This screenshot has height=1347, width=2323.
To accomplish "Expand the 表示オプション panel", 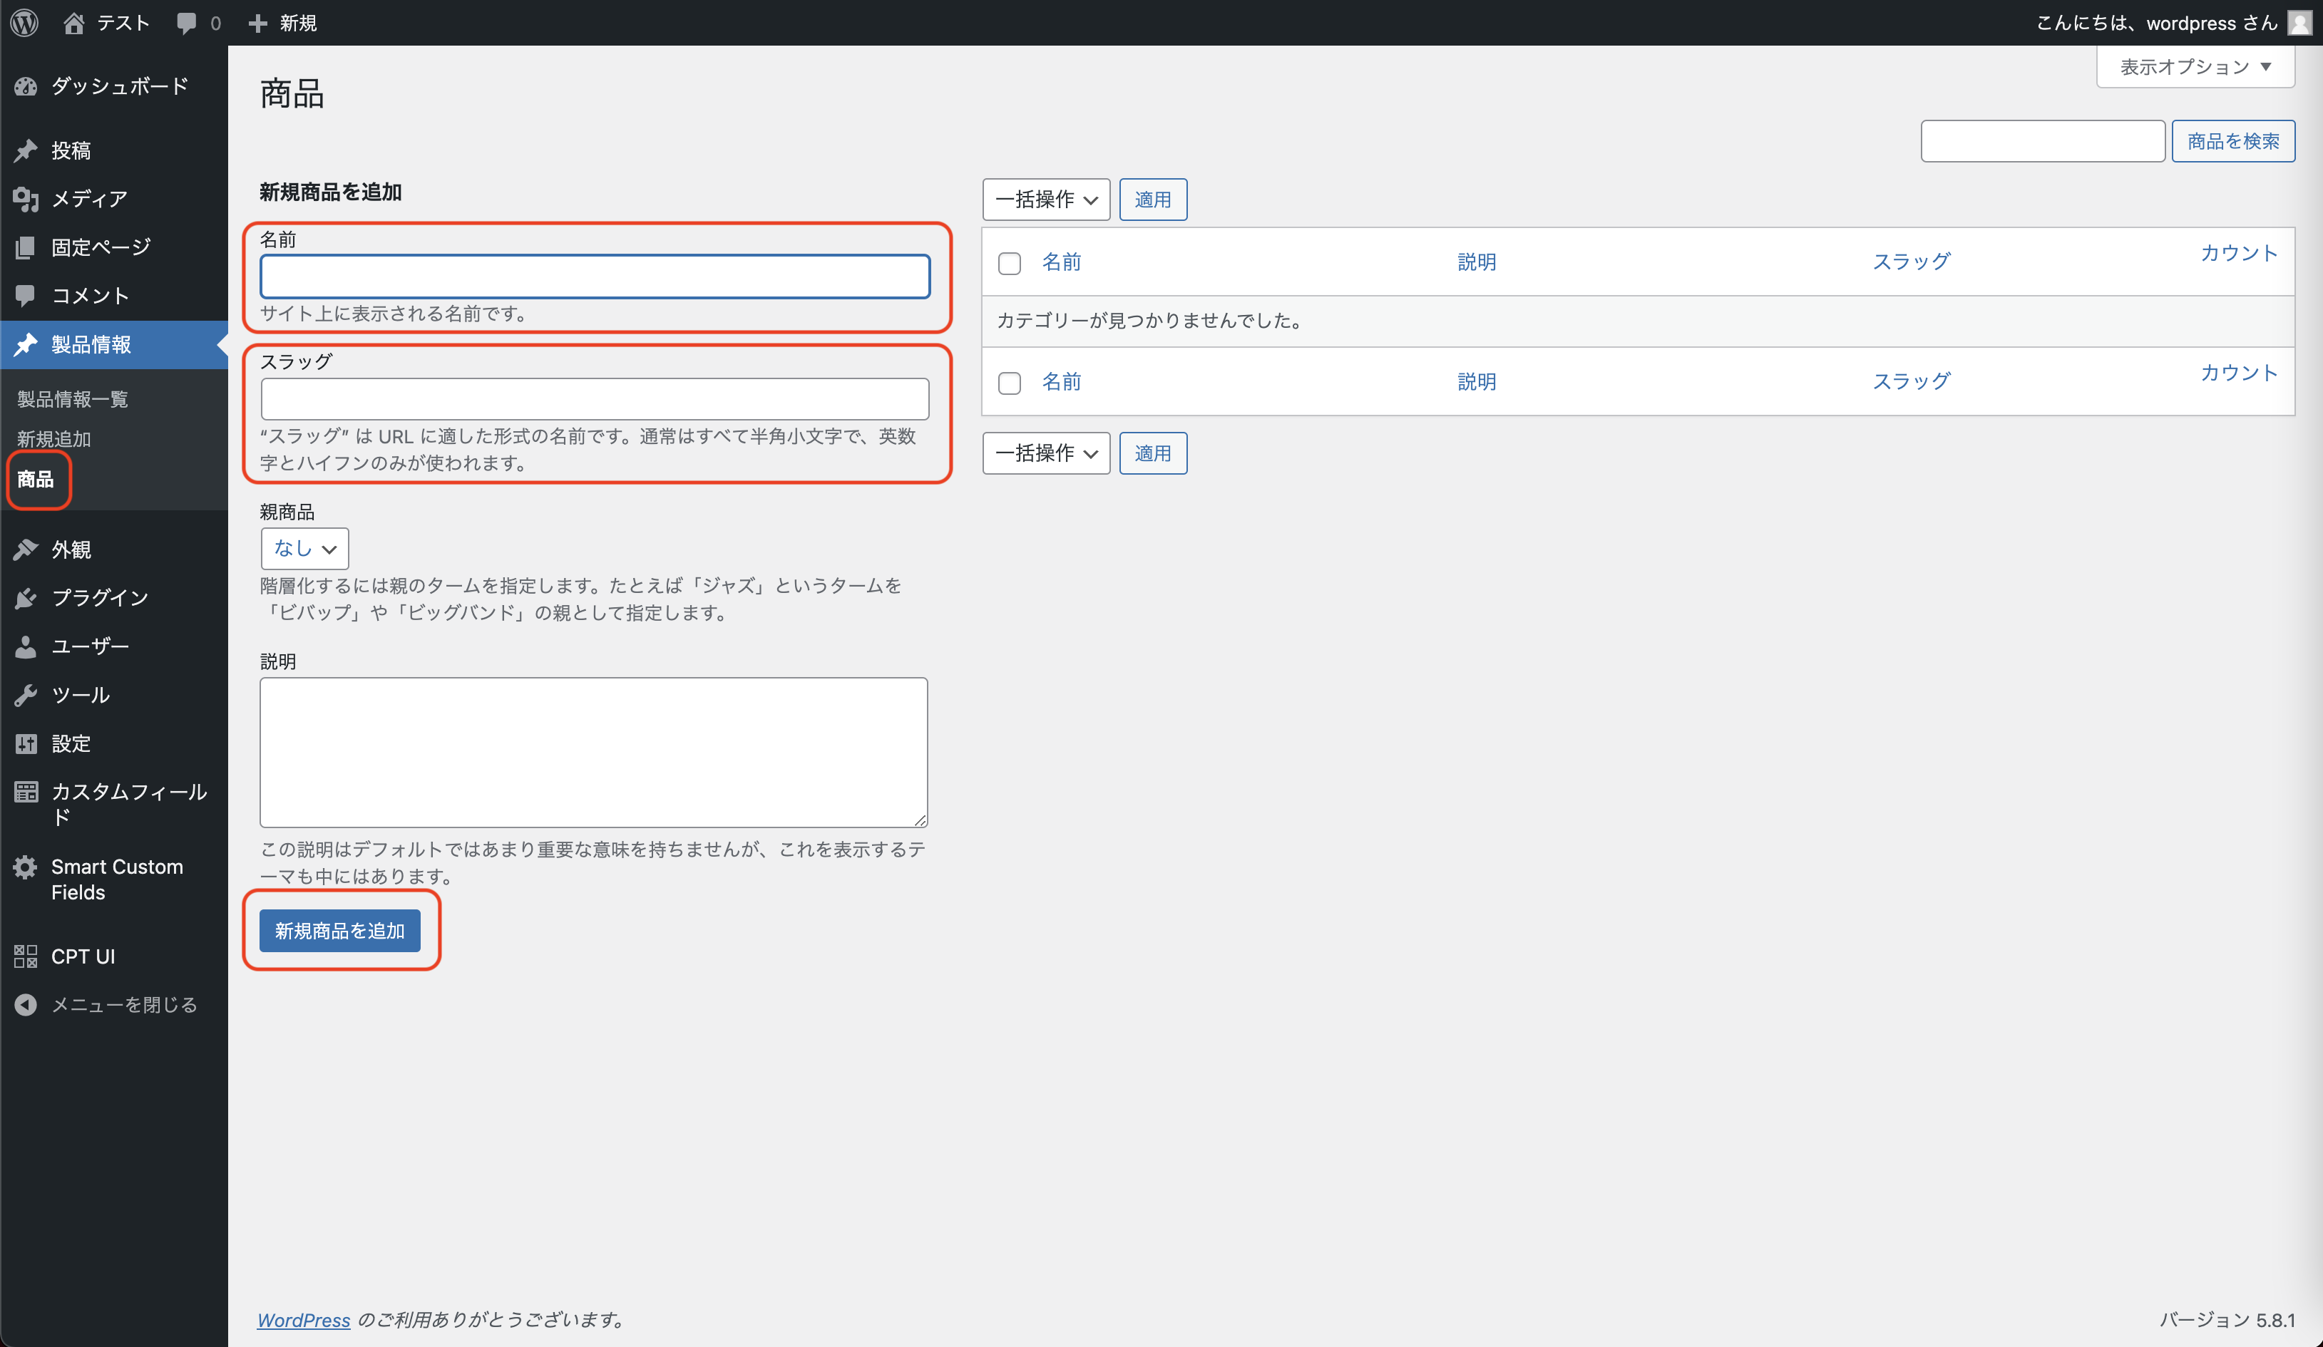I will 2195,66.
